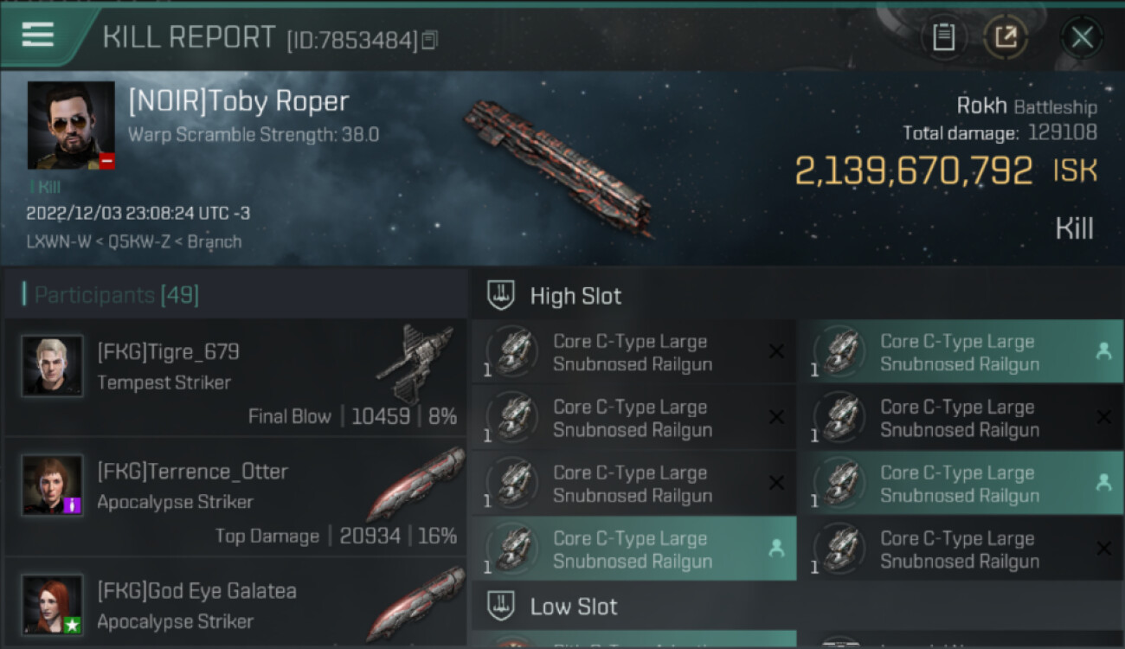Select the highlighted top-right Railgun module
This screenshot has width=1125, height=649.
point(960,352)
